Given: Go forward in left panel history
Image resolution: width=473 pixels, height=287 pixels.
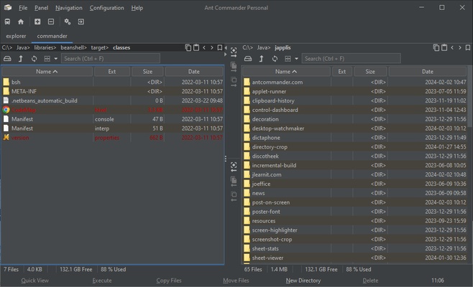Looking at the screenshot, I should [x=212, y=47].
